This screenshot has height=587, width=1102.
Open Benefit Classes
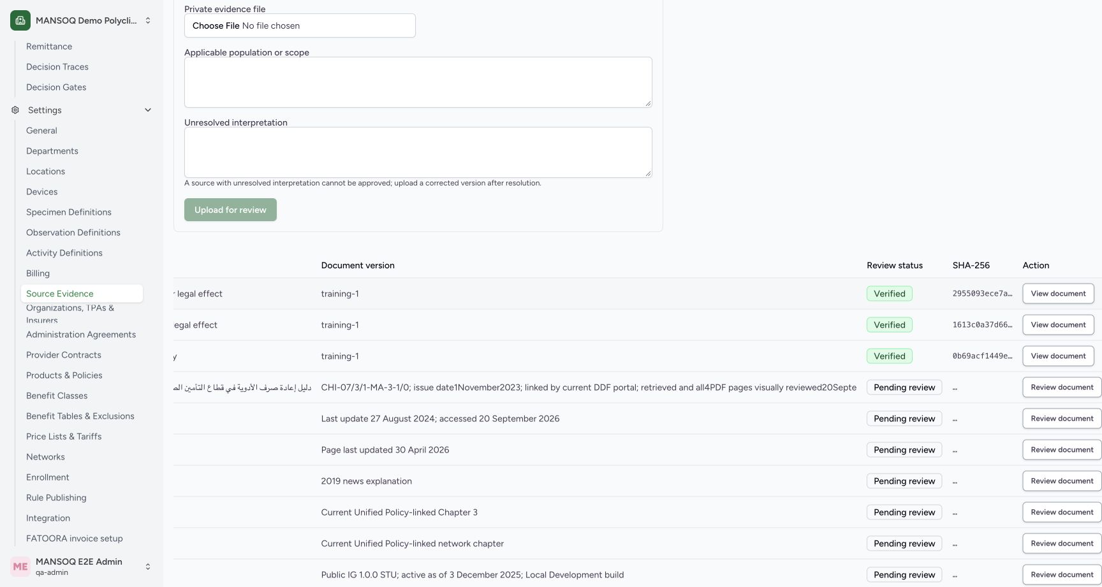(x=57, y=396)
